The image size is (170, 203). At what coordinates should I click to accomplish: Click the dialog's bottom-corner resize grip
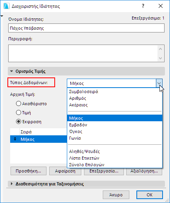click(167, 200)
